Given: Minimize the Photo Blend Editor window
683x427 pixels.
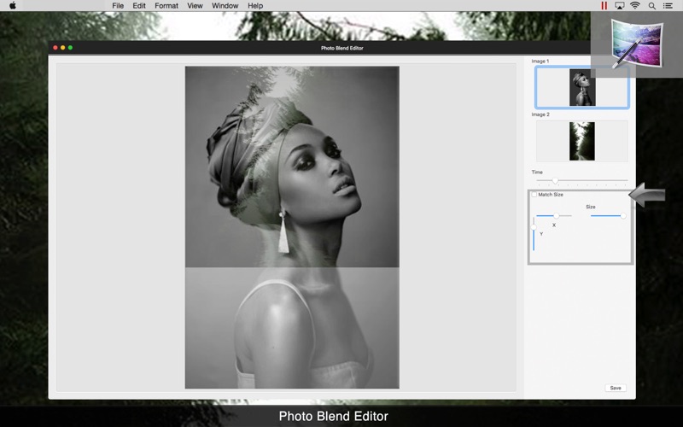Looking at the screenshot, I should pos(62,48).
